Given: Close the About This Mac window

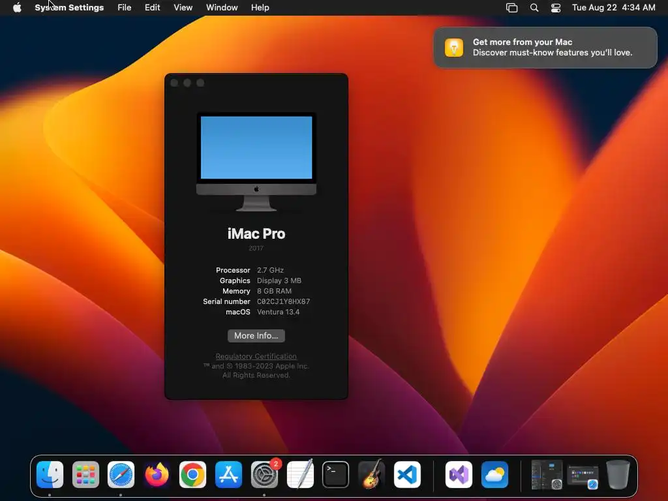Looking at the screenshot, I should point(174,83).
